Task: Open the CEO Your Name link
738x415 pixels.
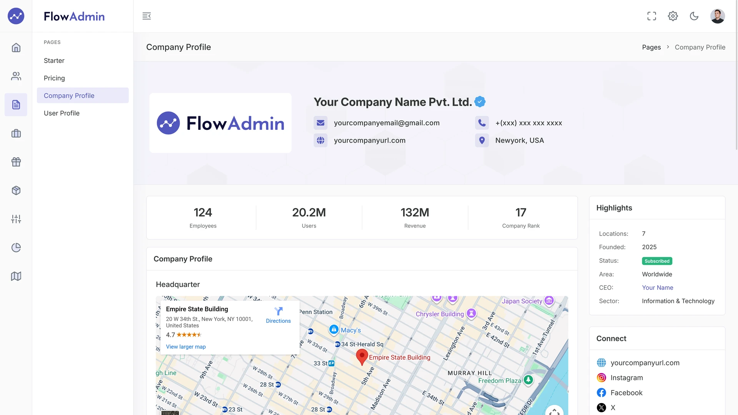Action: click(x=657, y=287)
